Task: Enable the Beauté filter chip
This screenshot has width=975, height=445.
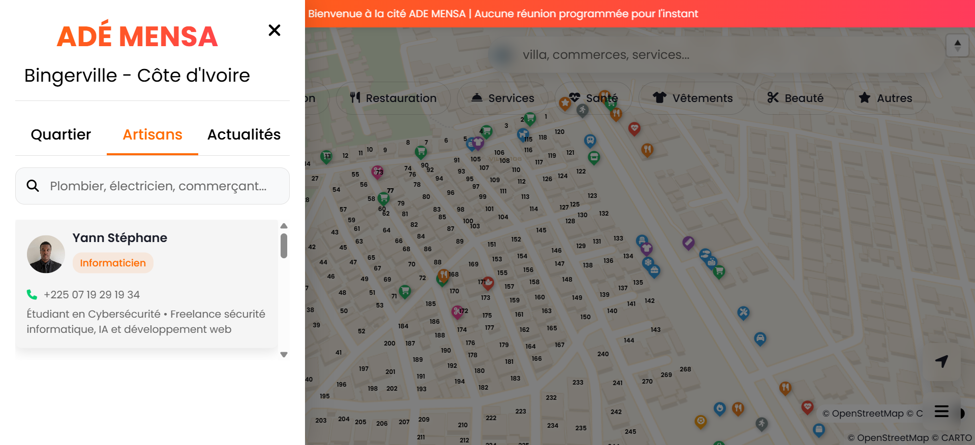Action: (796, 98)
